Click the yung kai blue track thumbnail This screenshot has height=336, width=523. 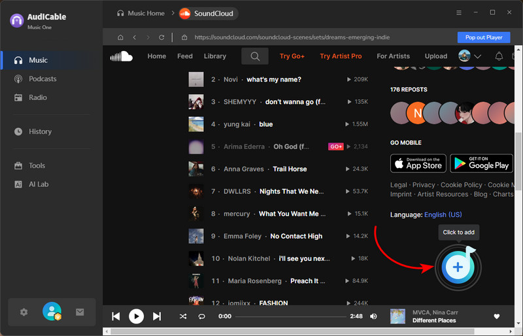coord(196,124)
